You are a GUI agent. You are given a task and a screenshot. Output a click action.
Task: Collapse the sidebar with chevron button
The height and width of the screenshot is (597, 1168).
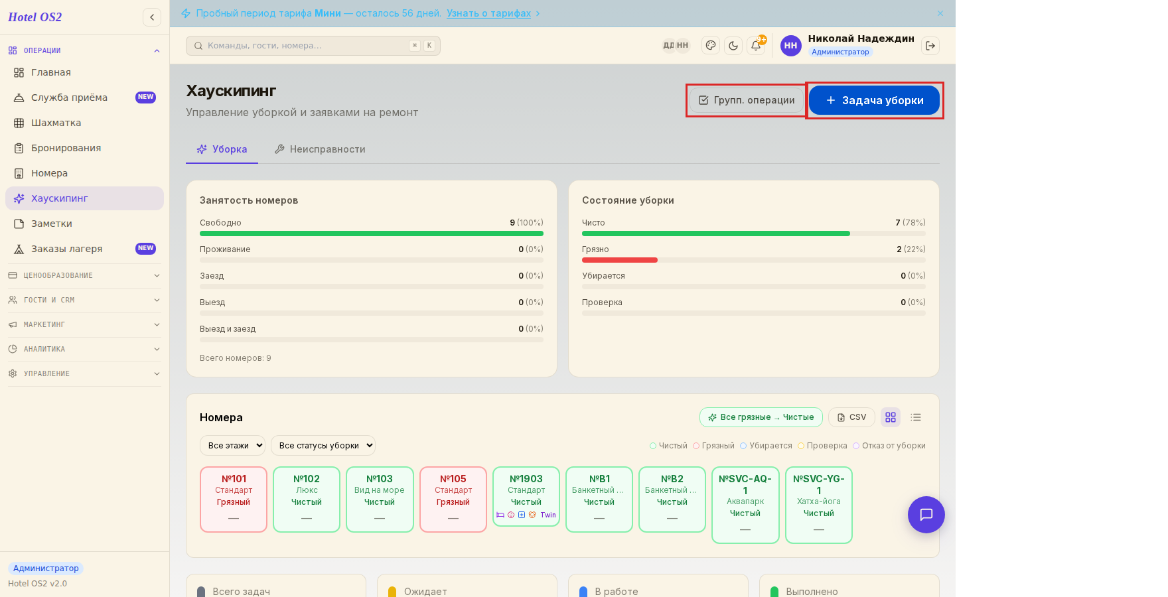(152, 17)
